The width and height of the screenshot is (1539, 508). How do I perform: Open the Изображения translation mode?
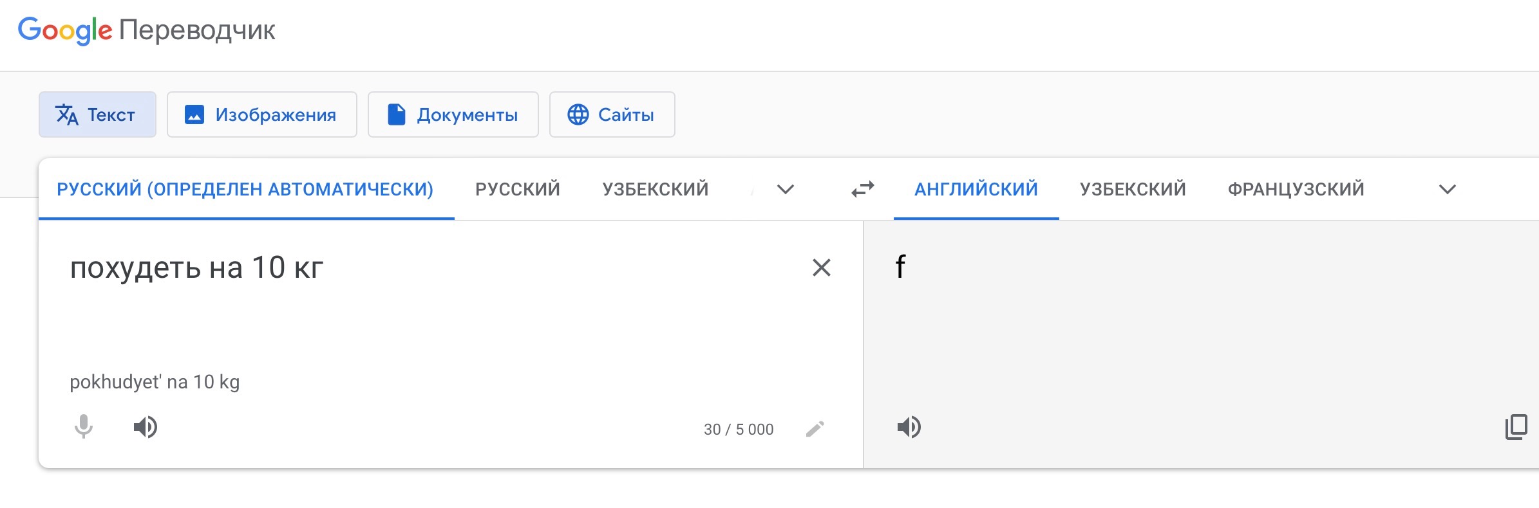pyautogui.click(x=261, y=114)
